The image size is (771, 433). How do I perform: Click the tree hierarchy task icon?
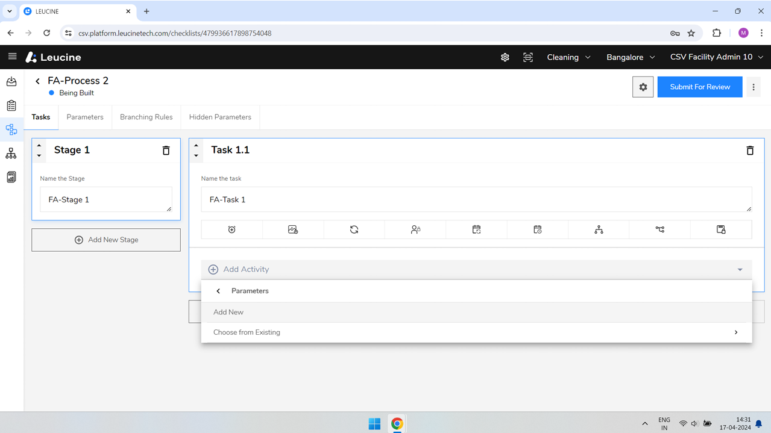point(599,229)
